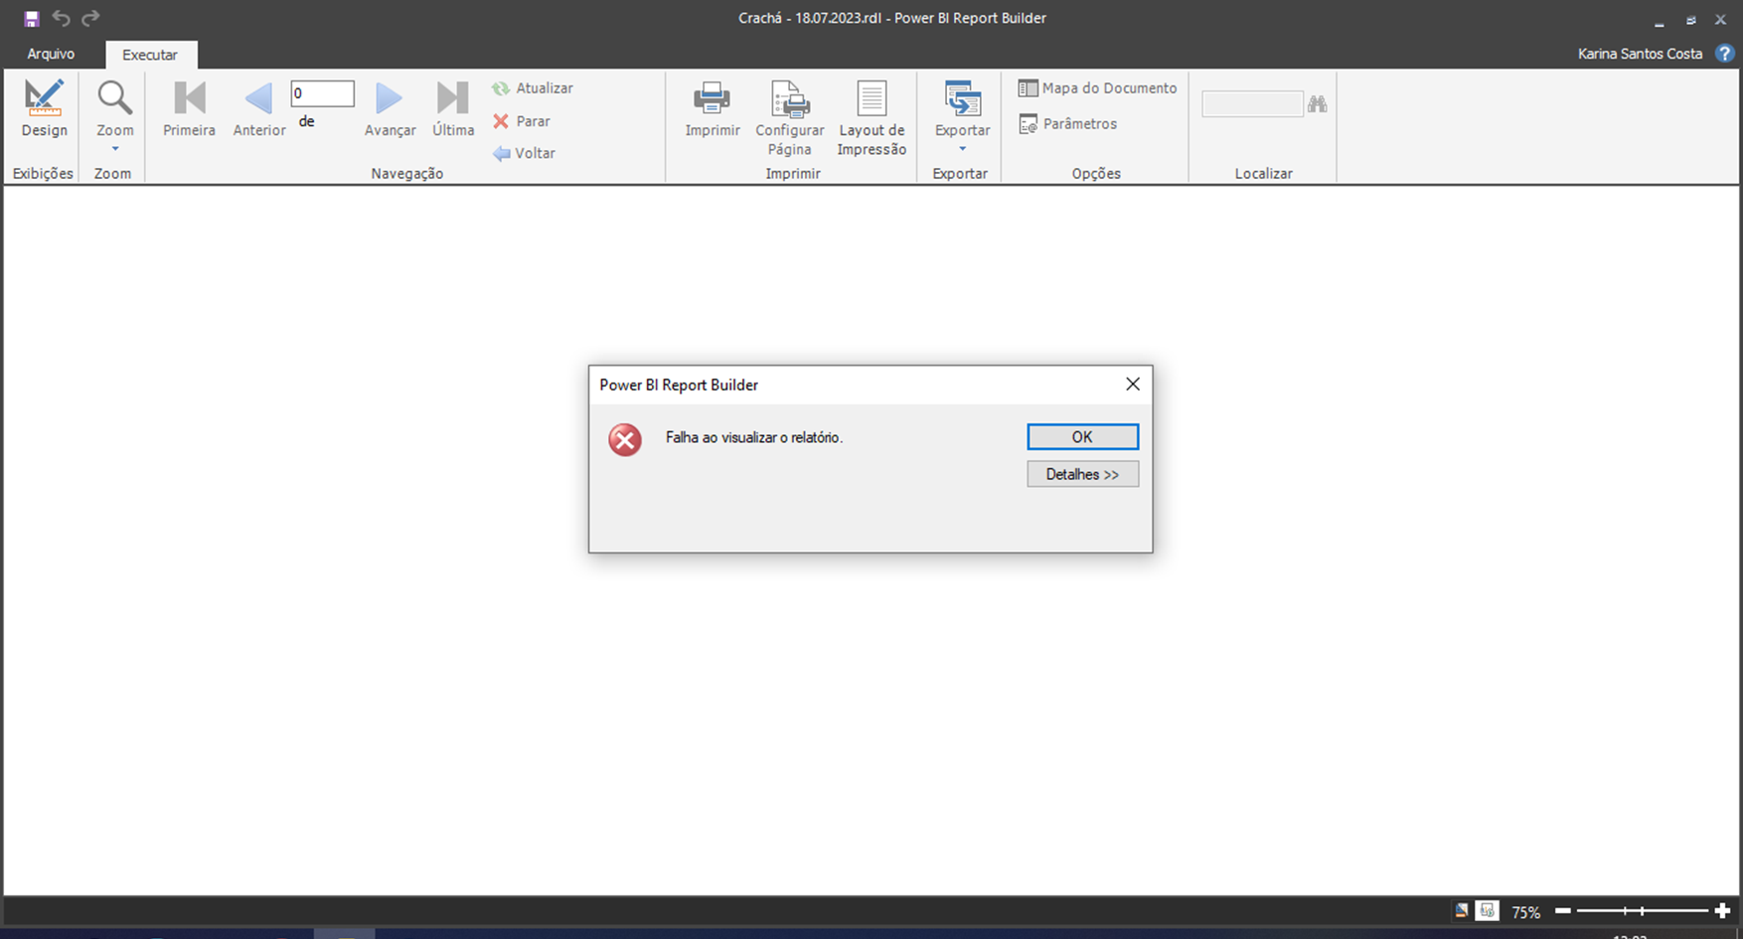Confirm the error dialog with OK
This screenshot has width=1743, height=939.
coord(1082,437)
